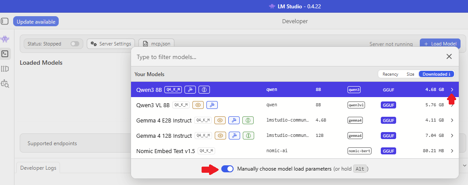Close the model picker with the X
Image resolution: width=468 pixels, height=185 pixels.
pos(449,56)
